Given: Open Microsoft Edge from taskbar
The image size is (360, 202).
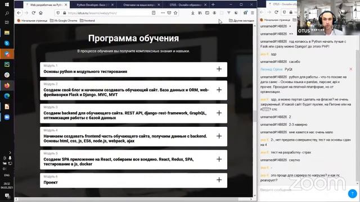Looking at the screenshot, I should (7, 96).
